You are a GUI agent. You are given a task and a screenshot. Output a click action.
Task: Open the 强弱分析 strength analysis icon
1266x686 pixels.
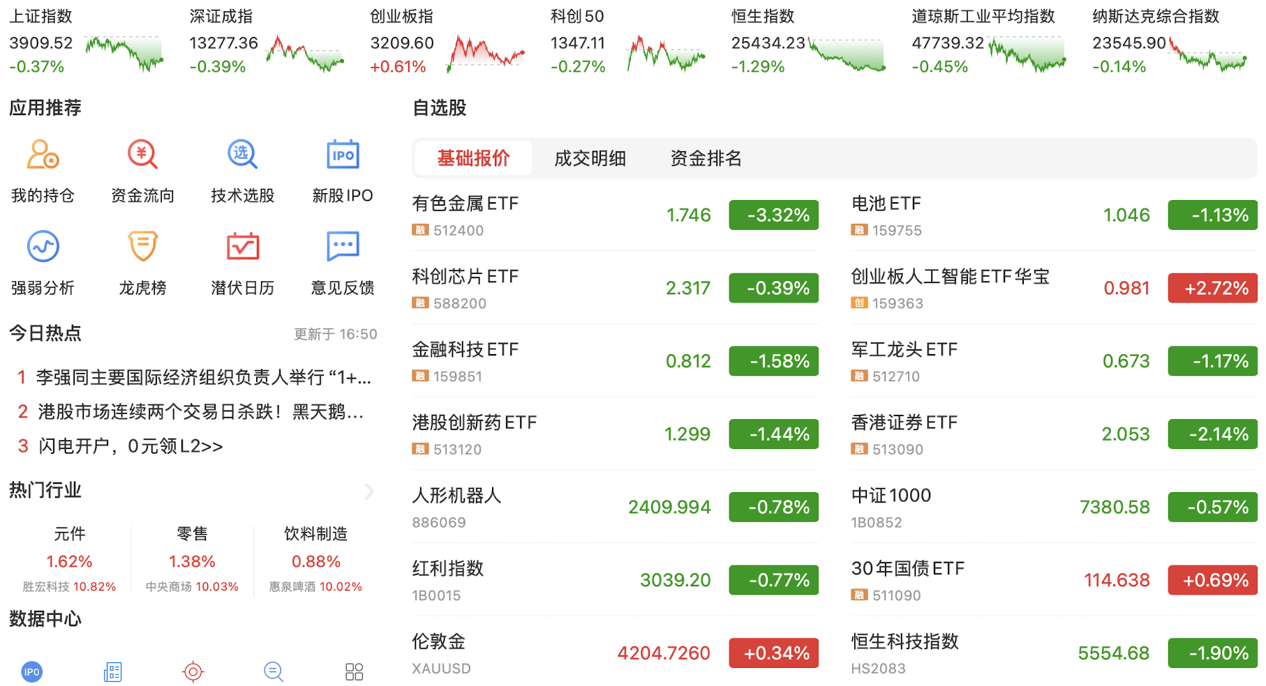pyautogui.click(x=43, y=247)
